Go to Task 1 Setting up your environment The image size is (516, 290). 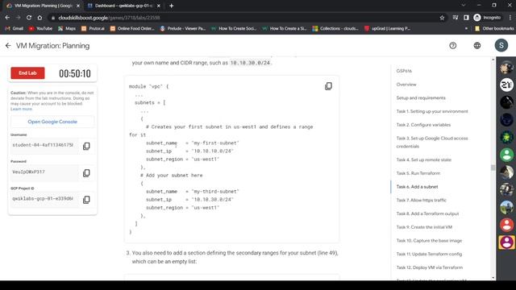click(x=432, y=111)
